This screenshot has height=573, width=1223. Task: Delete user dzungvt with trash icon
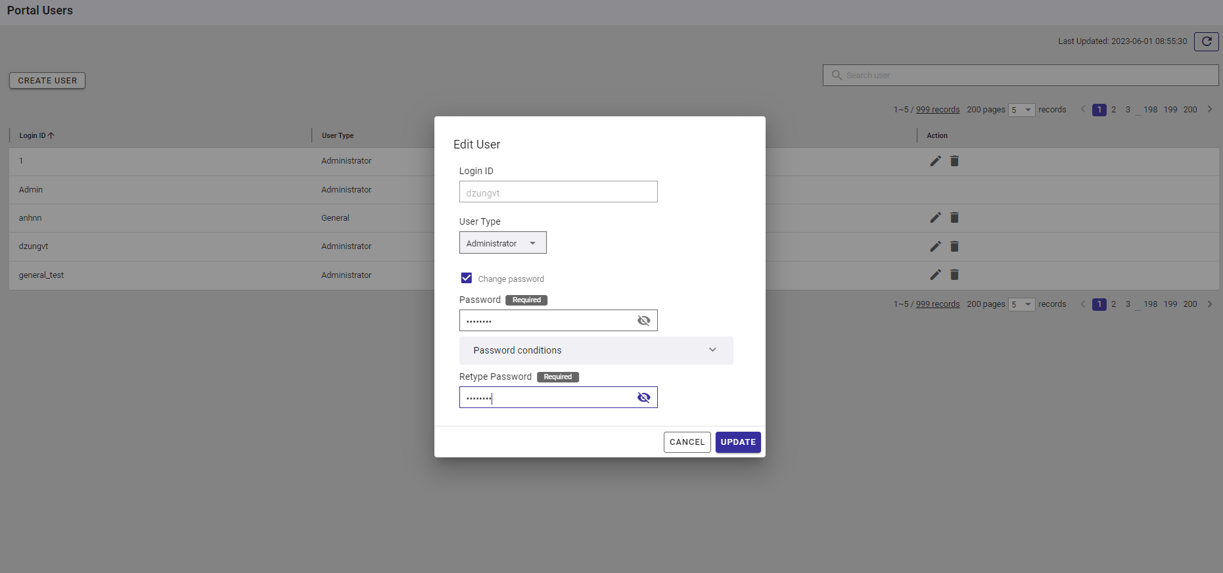tap(954, 246)
